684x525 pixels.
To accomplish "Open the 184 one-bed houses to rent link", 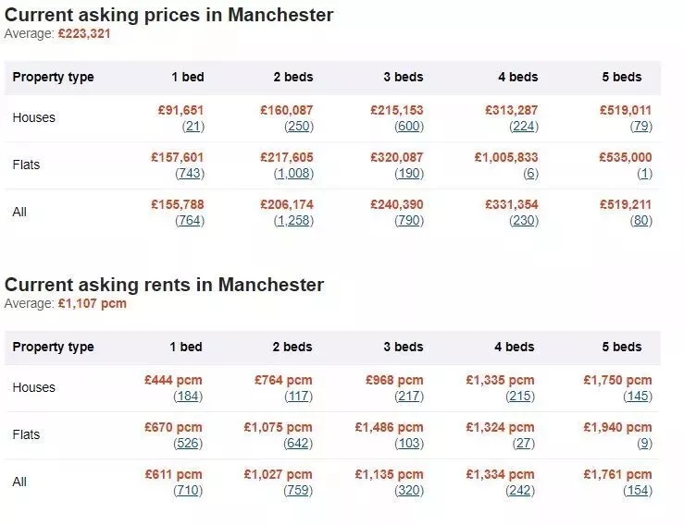I will pyautogui.click(x=188, y=396).
